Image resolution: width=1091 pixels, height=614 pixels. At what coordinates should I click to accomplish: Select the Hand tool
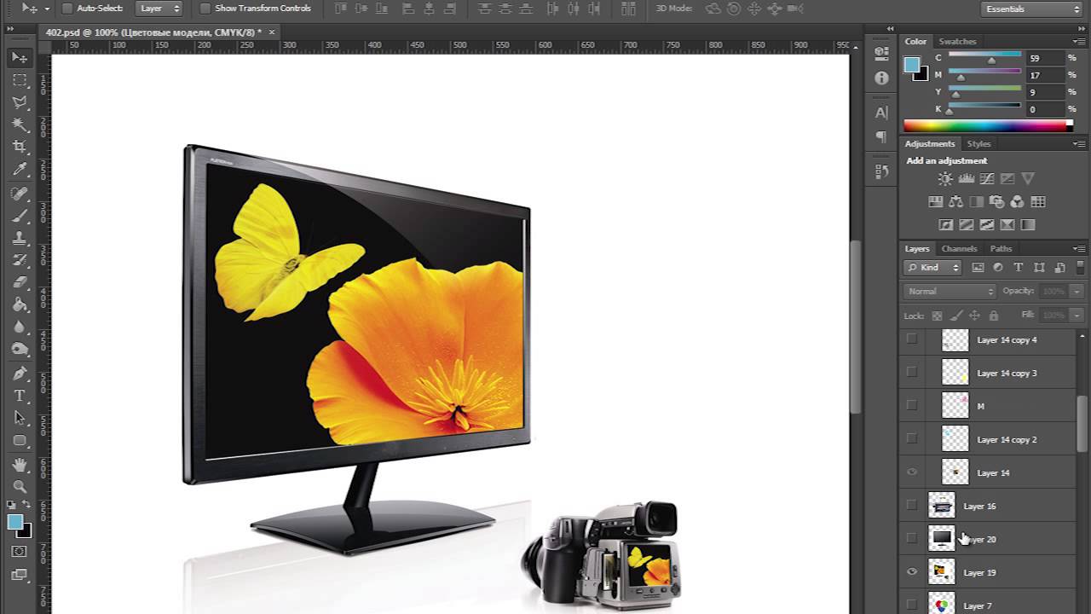(x=20, y=465)
